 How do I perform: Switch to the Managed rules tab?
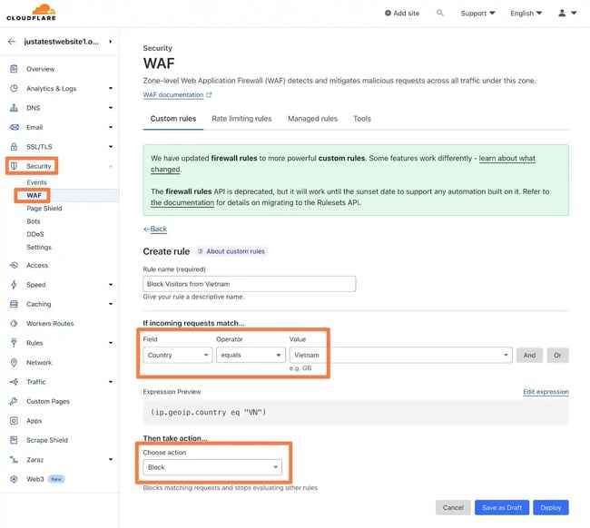pos(312,119)
